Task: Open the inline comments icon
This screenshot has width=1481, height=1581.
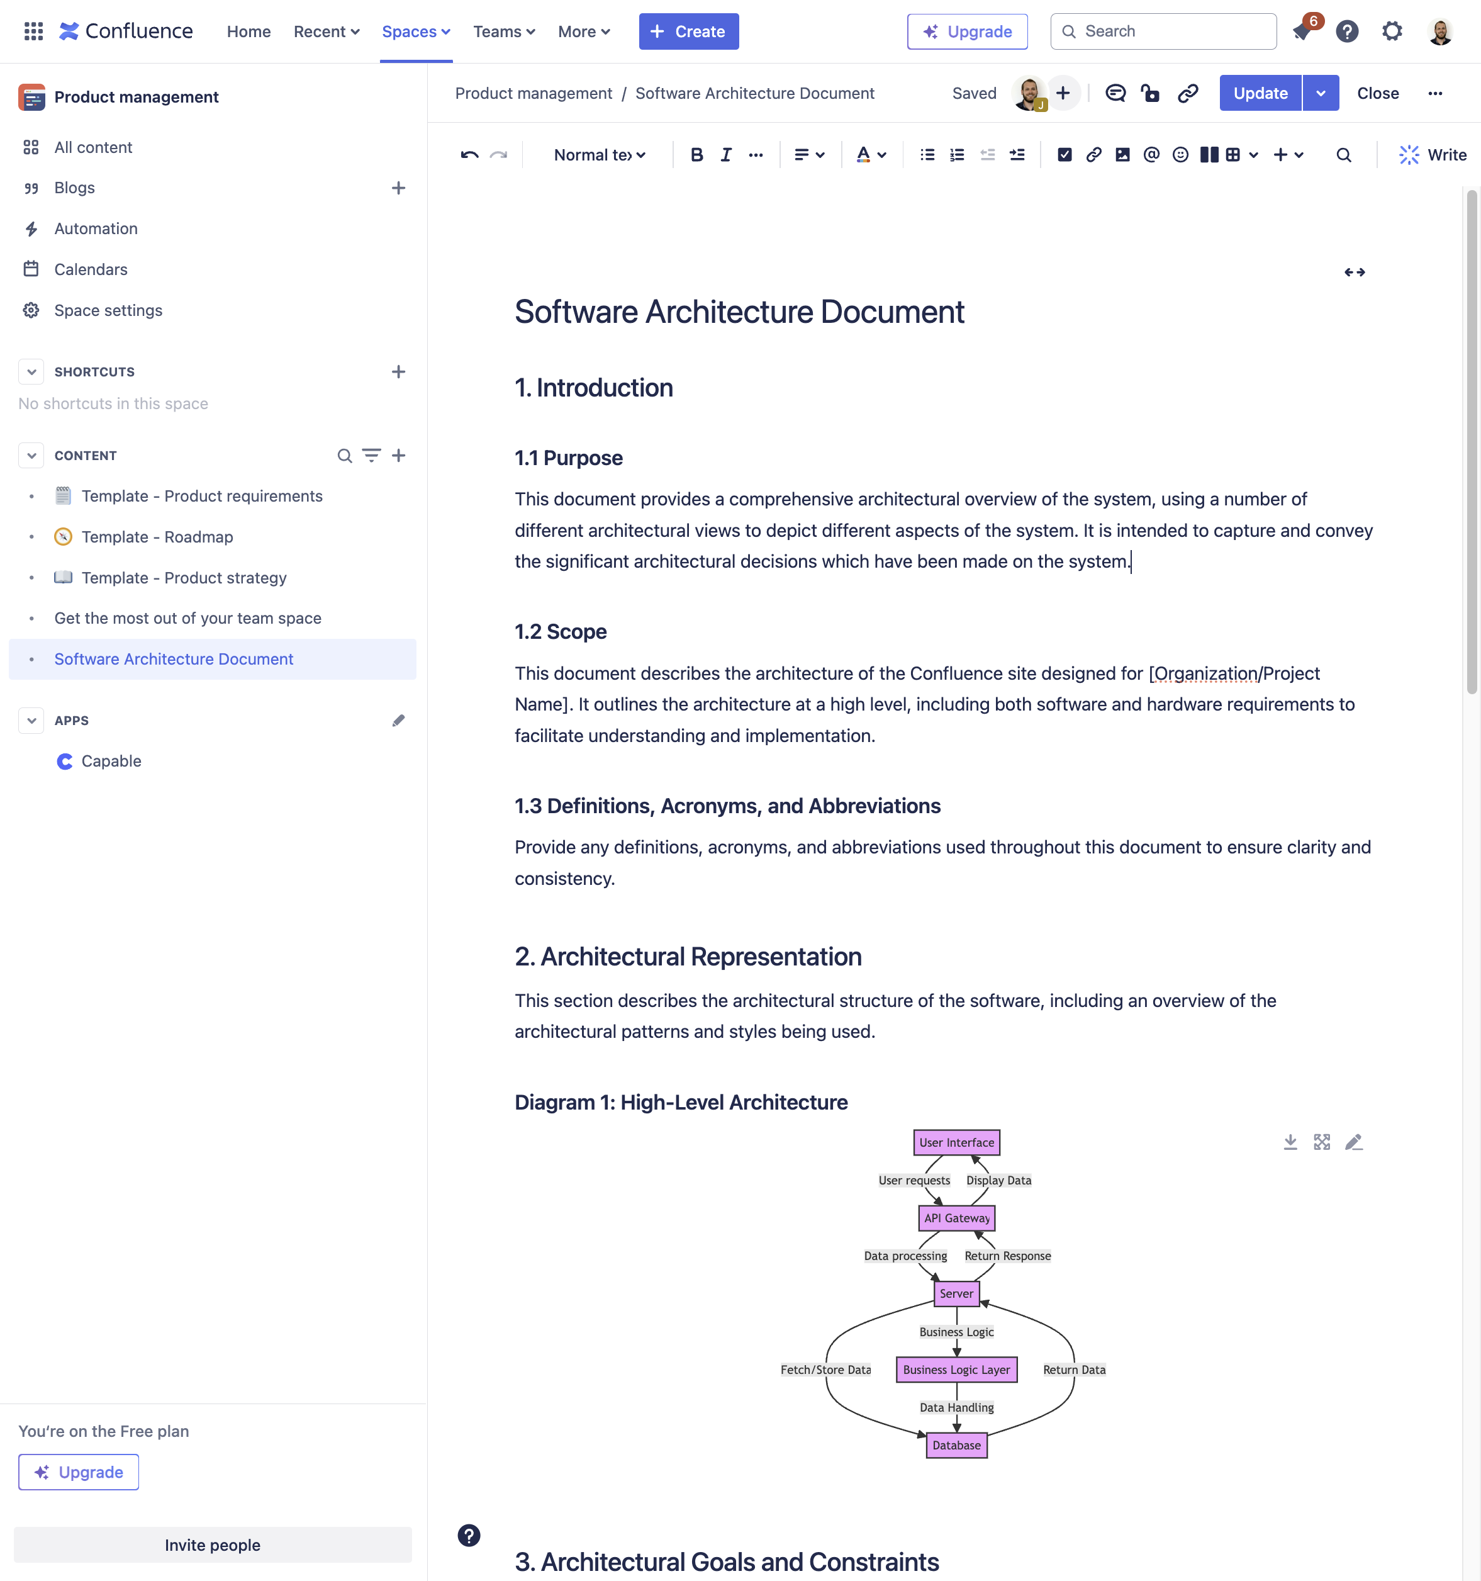Action: point(1115,94)
